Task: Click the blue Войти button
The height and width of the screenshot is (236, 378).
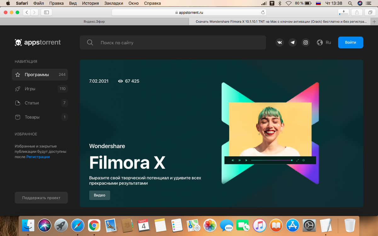Action: coord(351,42)
